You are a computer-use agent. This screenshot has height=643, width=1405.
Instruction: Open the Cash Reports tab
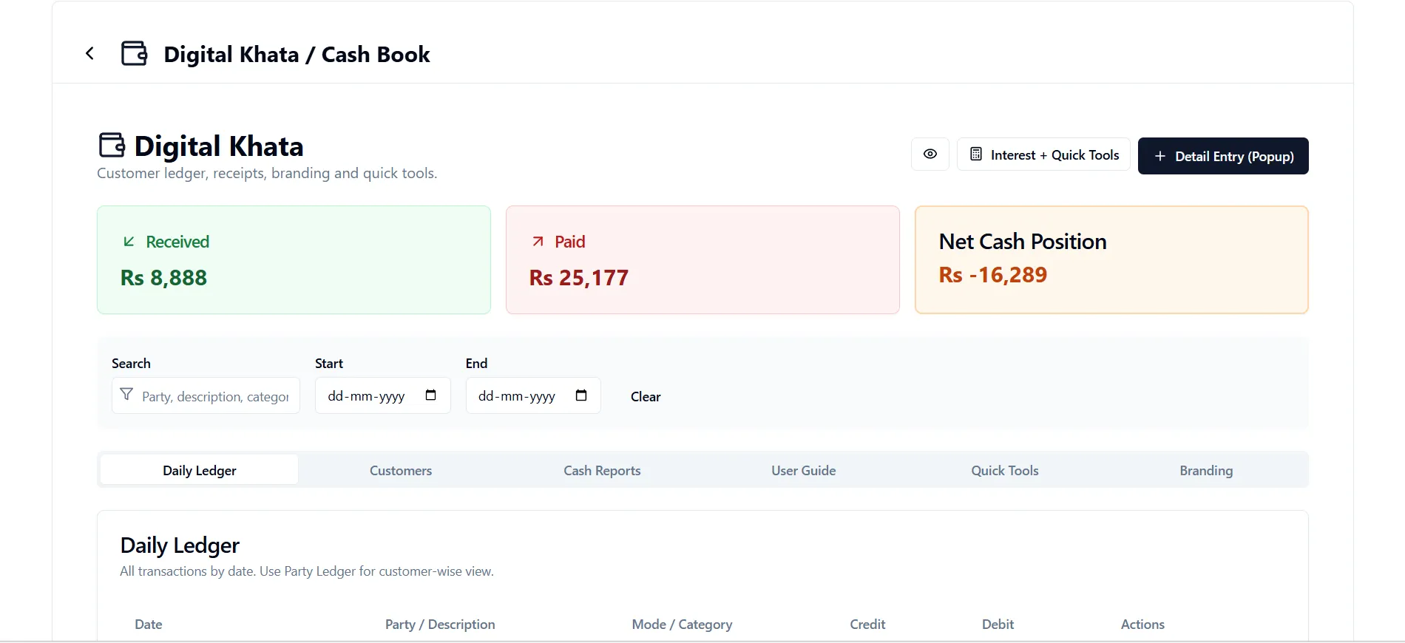[x=602, y=470]
